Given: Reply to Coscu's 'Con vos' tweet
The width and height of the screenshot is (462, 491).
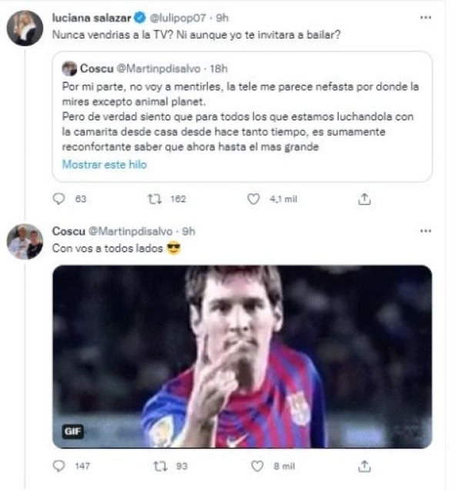Looking at the screenshot, I should [60, 466].
